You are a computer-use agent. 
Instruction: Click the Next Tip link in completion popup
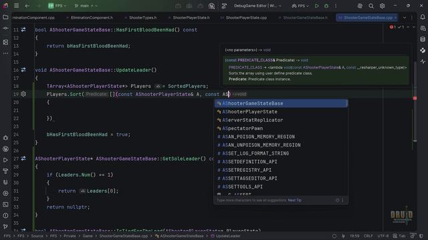click(x=295, y=200)
